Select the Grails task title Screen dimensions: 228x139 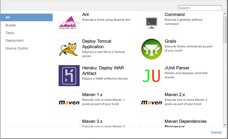[170, 41]
